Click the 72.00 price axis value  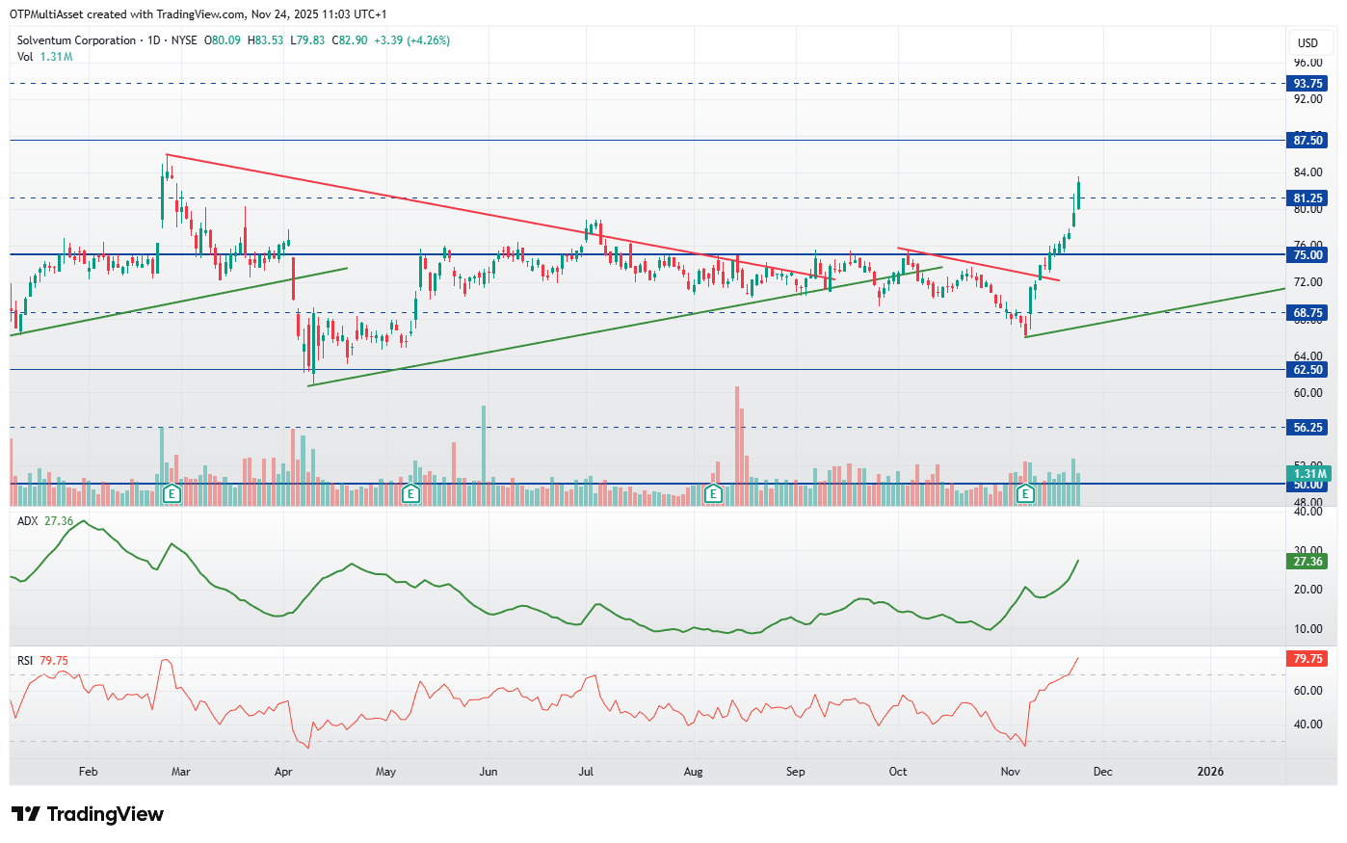pyautogui.click(x=1307, y=282)
